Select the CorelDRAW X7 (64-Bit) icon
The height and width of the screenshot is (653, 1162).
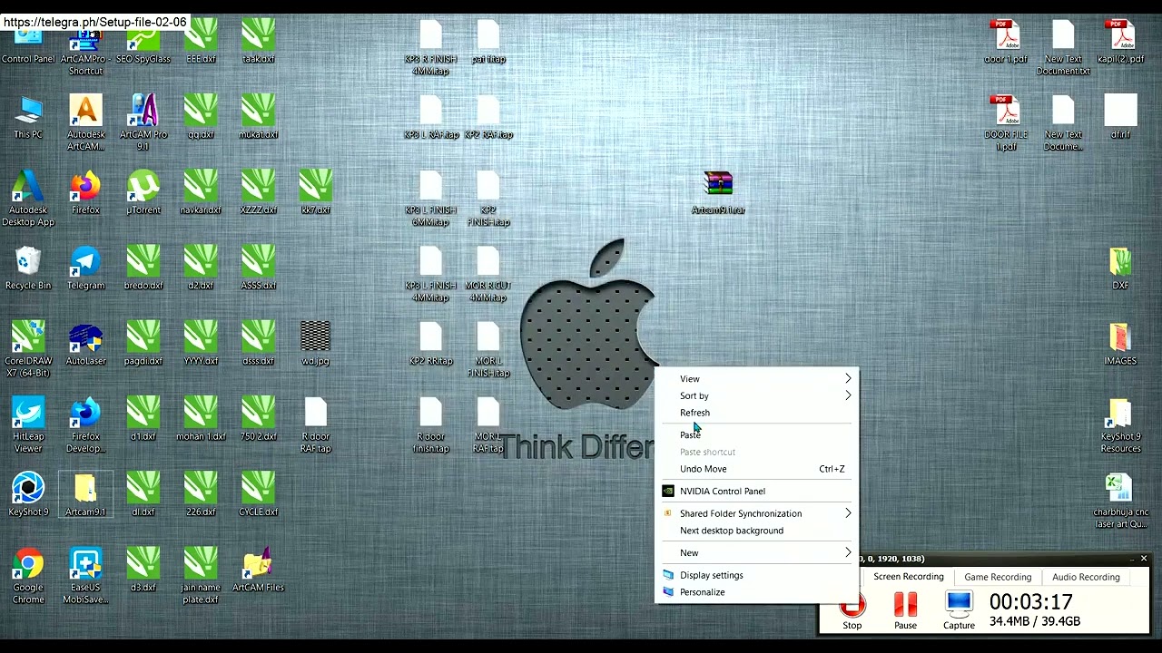point(28,349)
